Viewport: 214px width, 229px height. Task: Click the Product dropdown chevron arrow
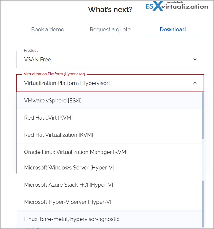pos(195,59)
